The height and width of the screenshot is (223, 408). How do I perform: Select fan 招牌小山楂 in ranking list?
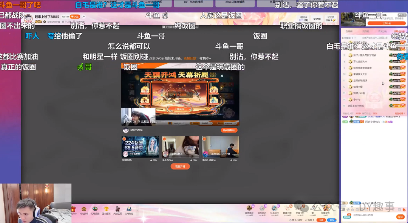coord(359,93)
